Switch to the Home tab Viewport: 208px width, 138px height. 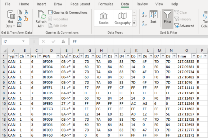coord(24,4)
